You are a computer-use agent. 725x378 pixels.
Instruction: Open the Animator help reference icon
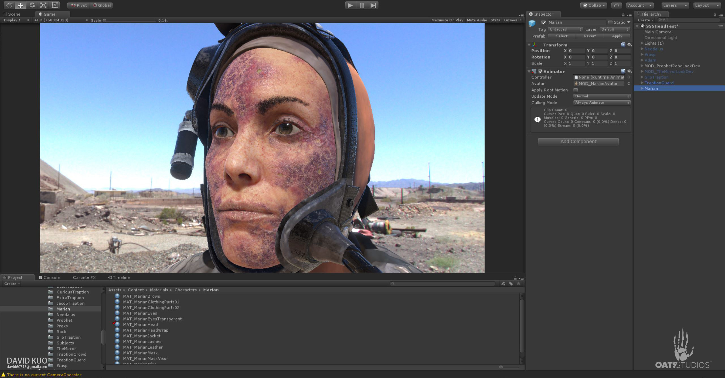tap(623, 71)
